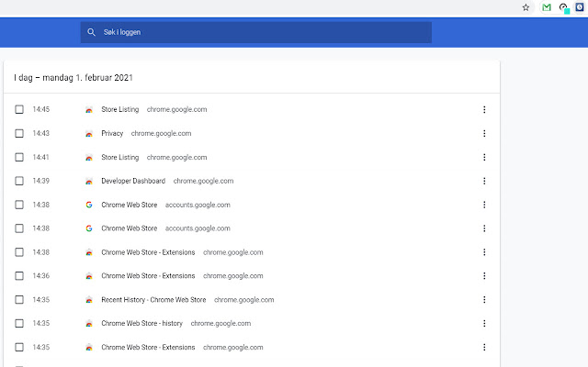Screen dimensions: 588x367
Task: Open the blue clock history extension icon
Action: coord(580,7)
